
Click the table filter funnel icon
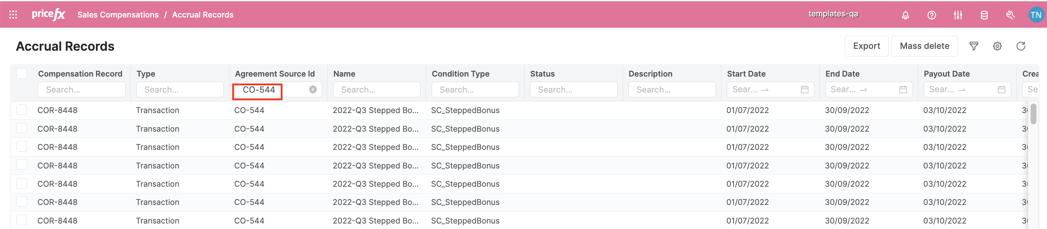973,46
